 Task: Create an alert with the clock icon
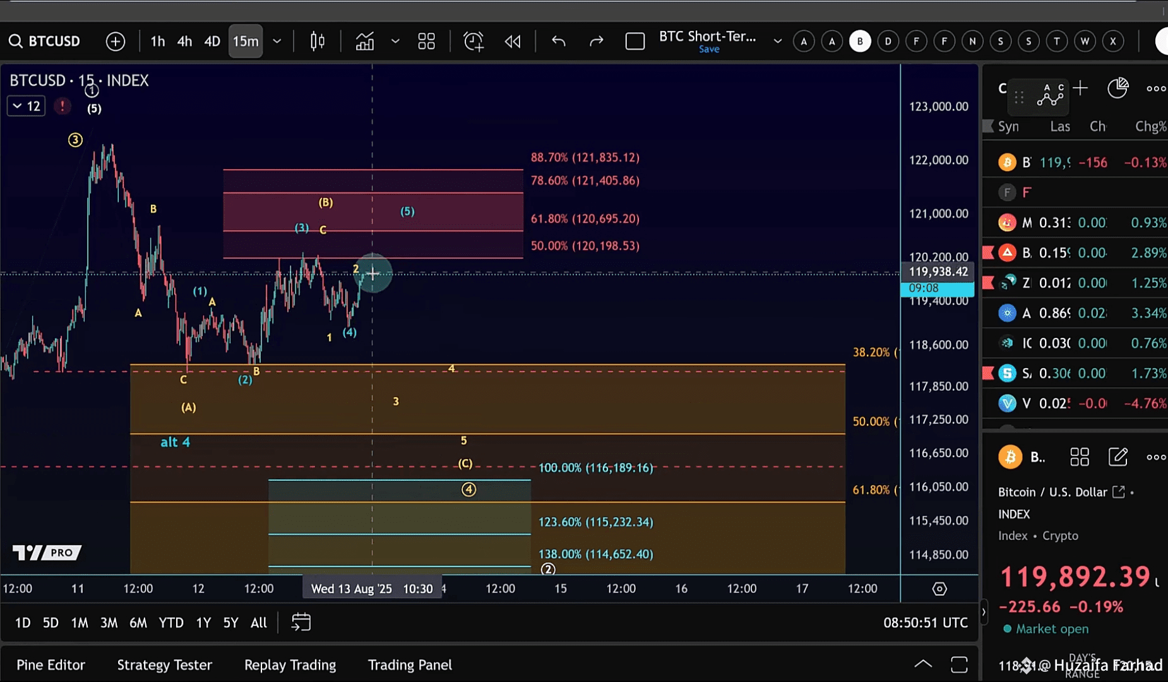(x=474, y=42)
